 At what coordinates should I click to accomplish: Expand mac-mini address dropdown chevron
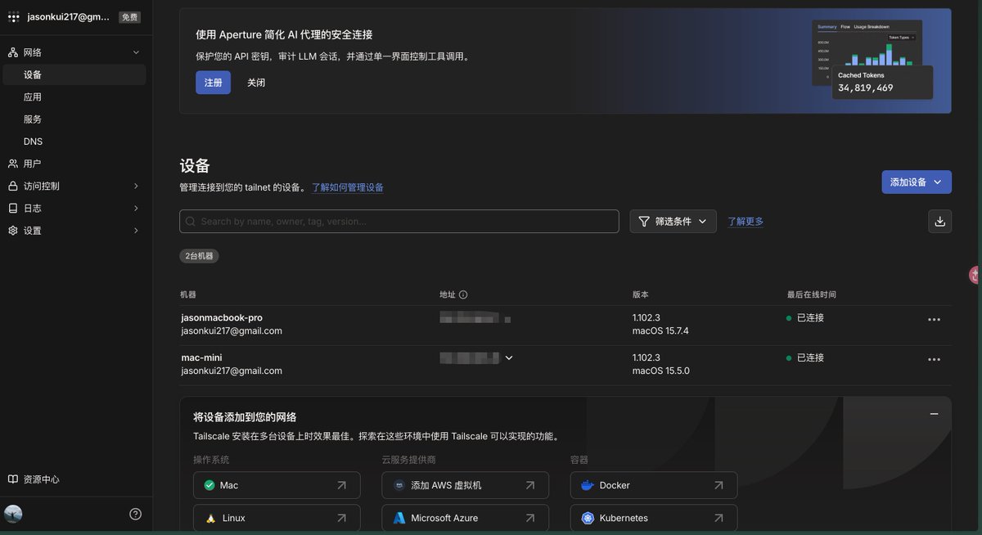click(x=509, y=357)
